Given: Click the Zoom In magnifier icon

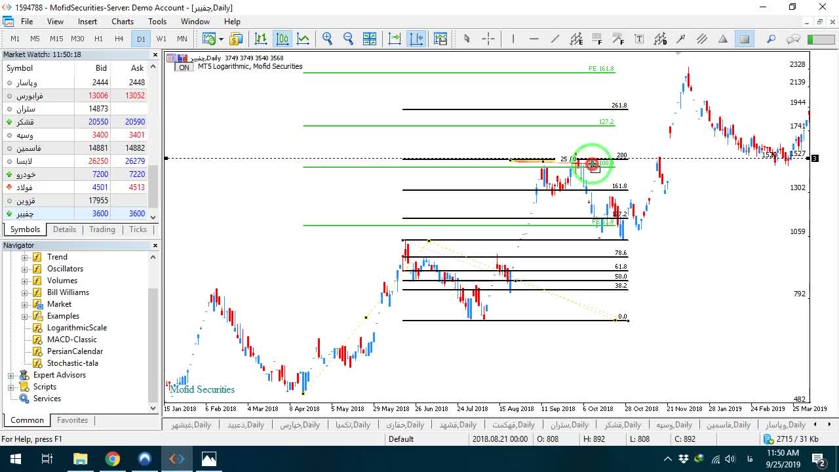Looking at the screenshot, I should click(x=327, y=39).
